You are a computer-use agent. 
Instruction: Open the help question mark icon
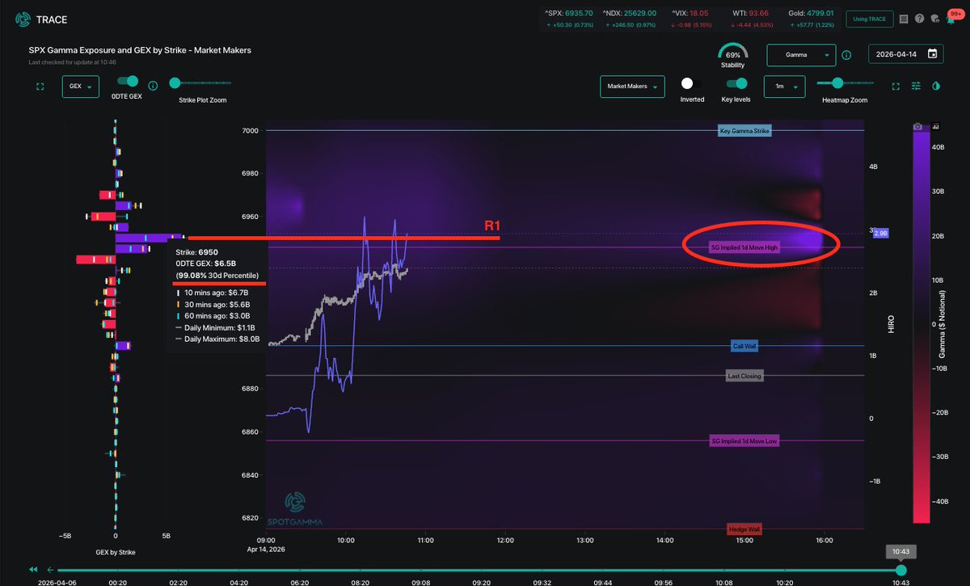(x=920, y=19)
